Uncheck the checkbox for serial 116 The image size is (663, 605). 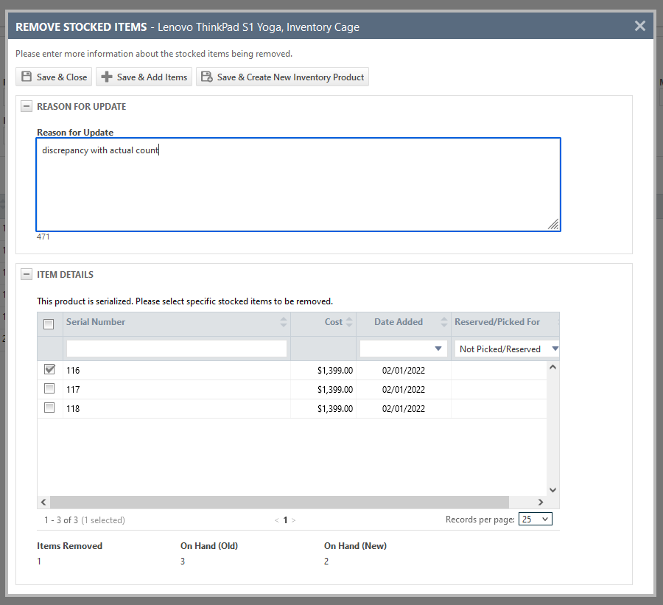pos(49,369)
